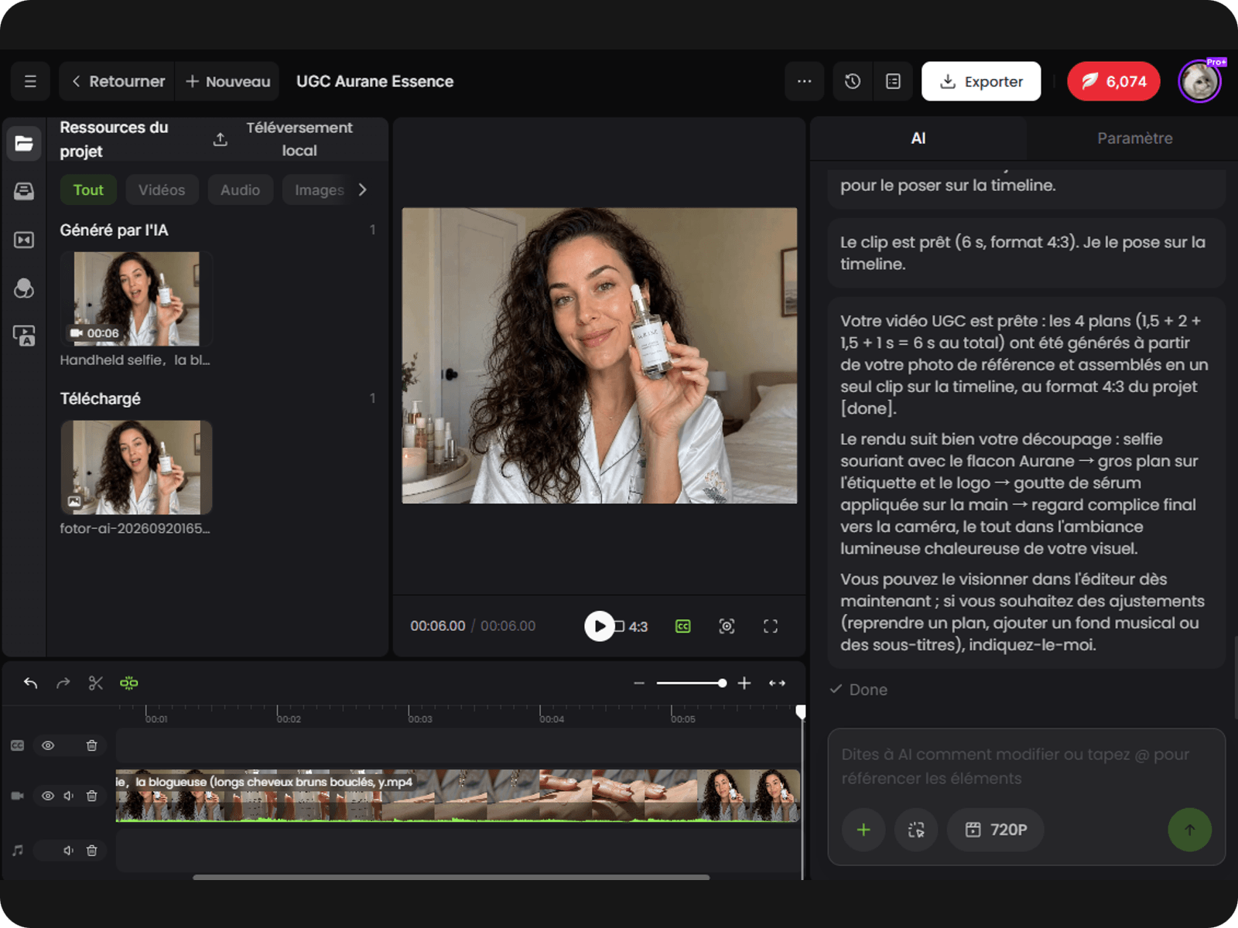
Task: Select the scissors split tool
Action: tap(96, 683)
